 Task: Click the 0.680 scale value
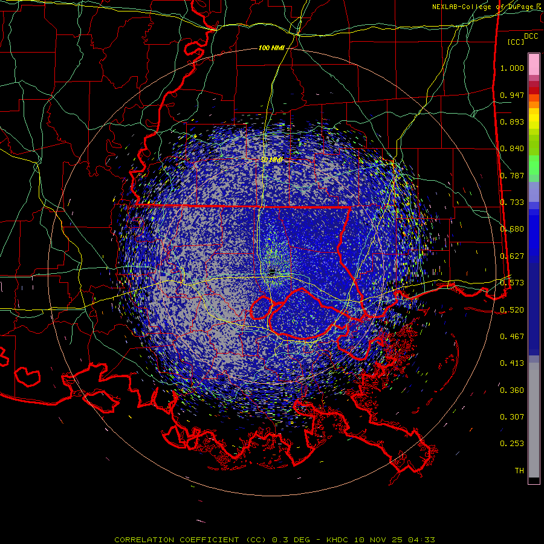point(512,229)
